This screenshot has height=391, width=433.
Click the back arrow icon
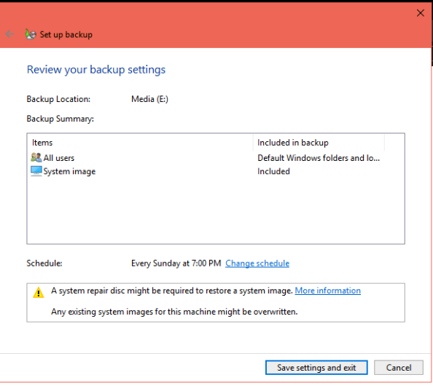[10, 34]
